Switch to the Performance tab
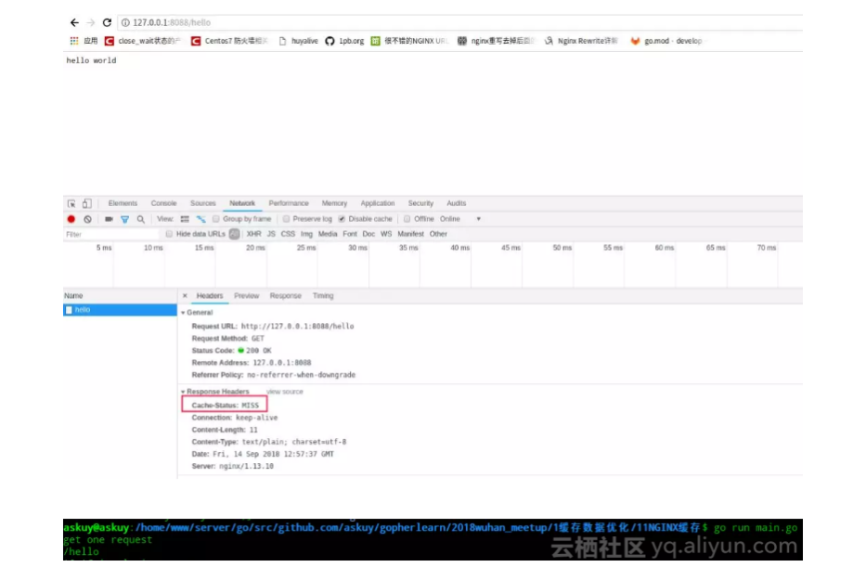 point(289,203)
